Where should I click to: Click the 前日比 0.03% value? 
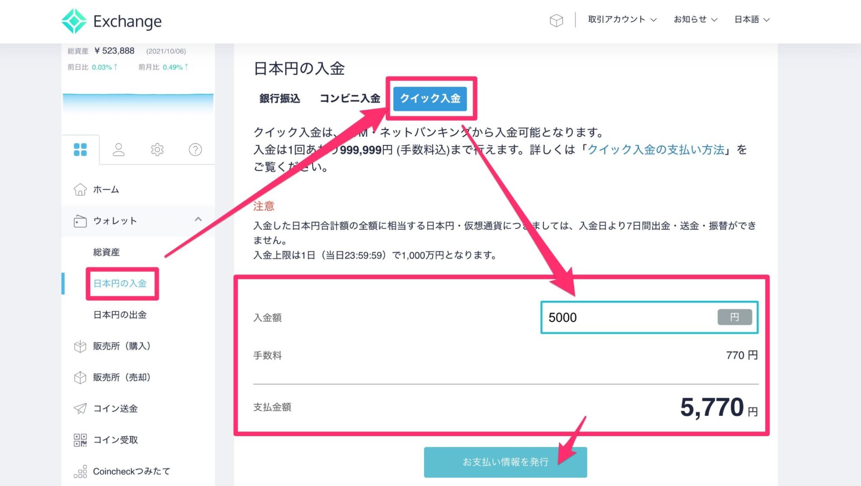[x=105, y=67]
